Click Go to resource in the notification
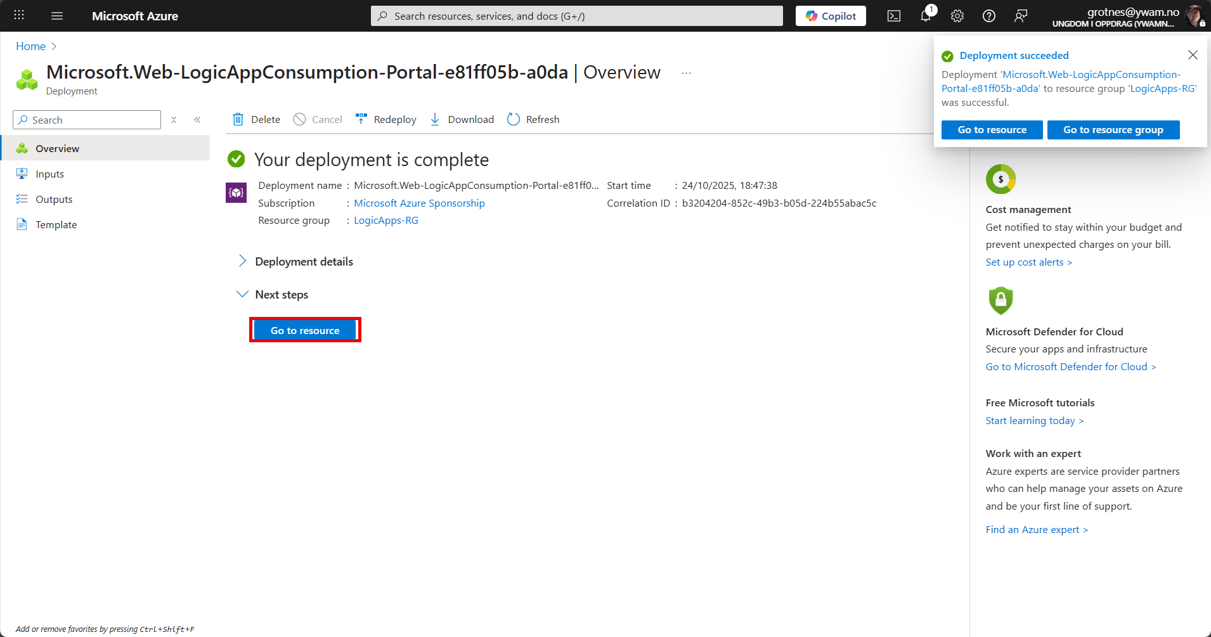The width and height of the screenshot is (1211, 637). click(992, 129)
